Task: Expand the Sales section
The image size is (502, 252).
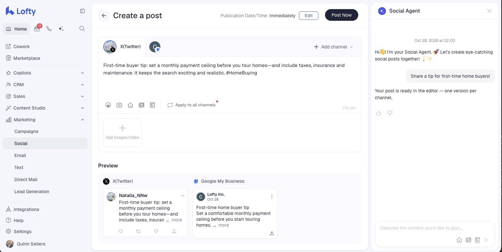Action: (x=45, y=96)
